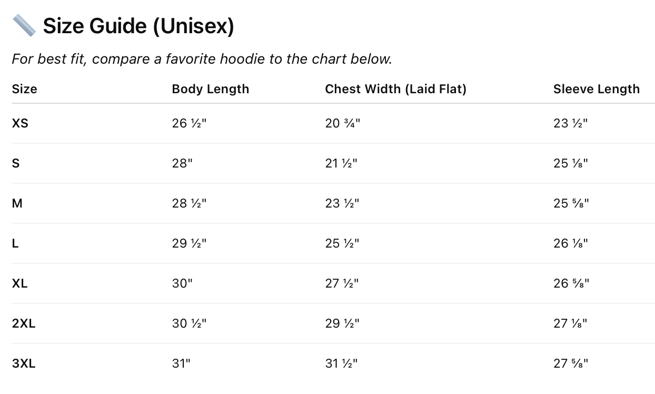Image resolution: width=655 pixels, height=394 pixels.
Task: Click the Body Length column header
Action: [210, 89]
